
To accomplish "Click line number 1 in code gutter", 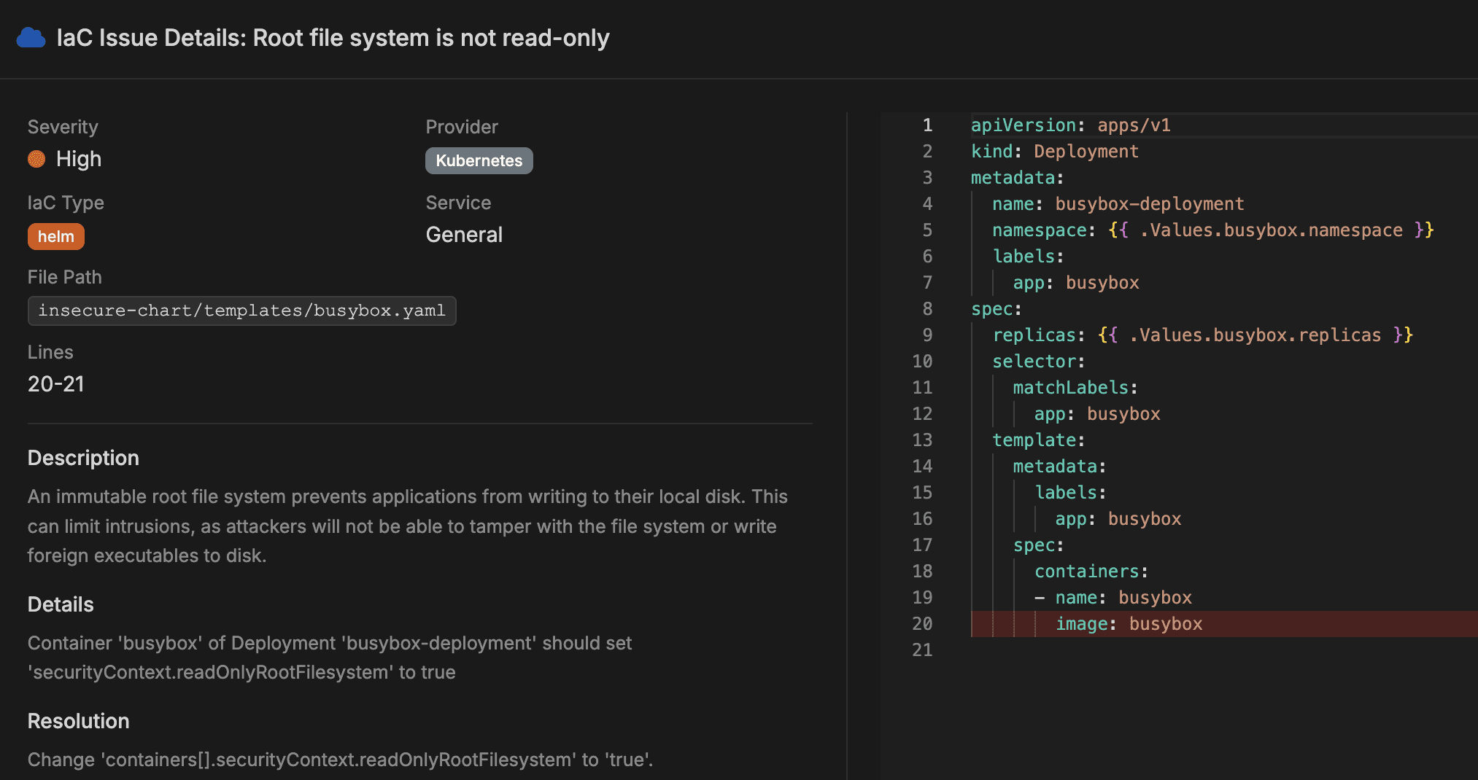I will (927, 125).
